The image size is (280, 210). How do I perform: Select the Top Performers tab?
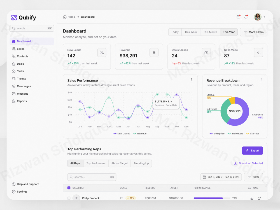(96, 164)
